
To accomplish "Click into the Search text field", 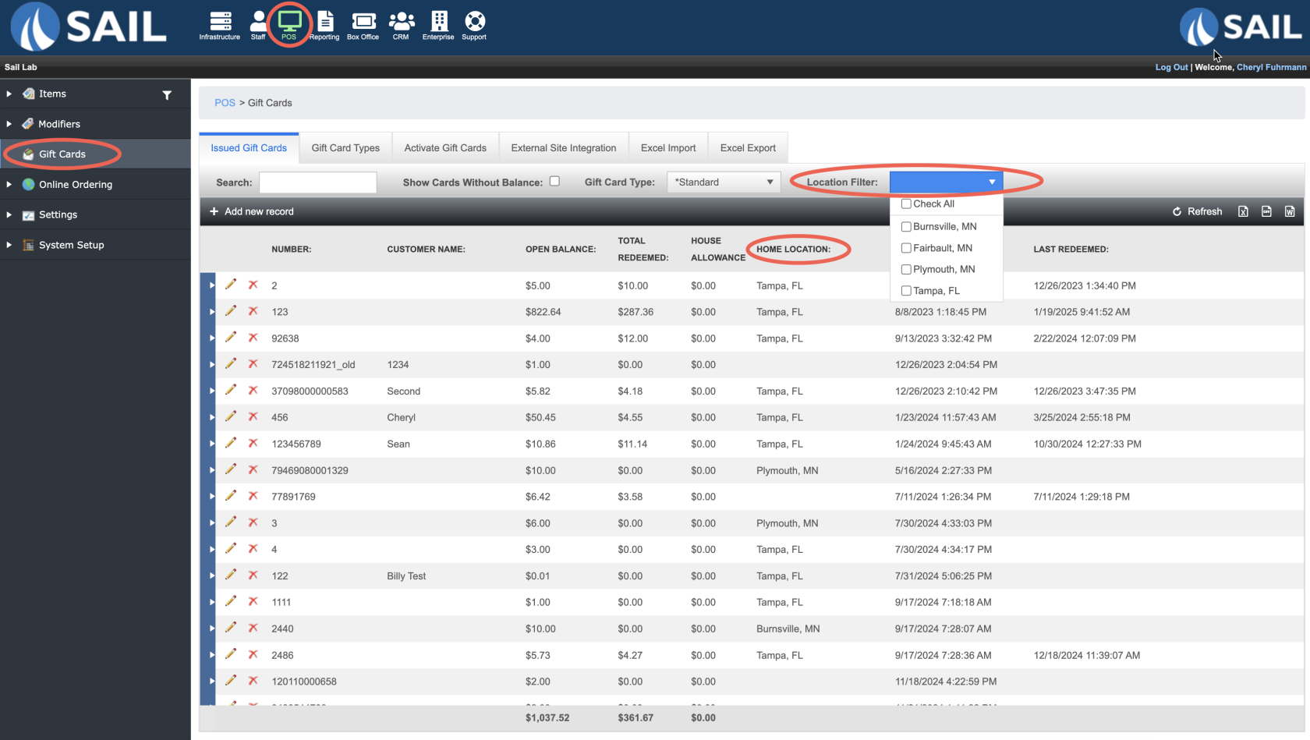I will (318, 182).
